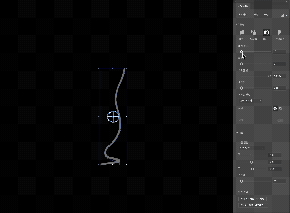Click the perspective slider handle
The width and height of the screenshot is (290, 213).
point(241,181)
